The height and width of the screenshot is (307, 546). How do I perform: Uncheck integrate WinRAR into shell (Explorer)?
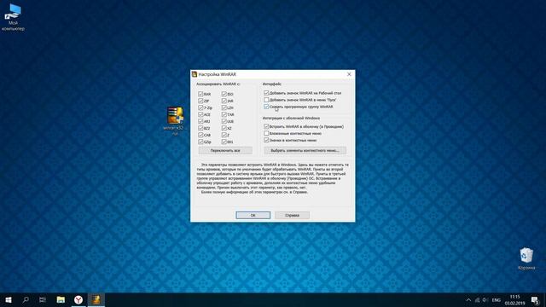coord(266,126)
